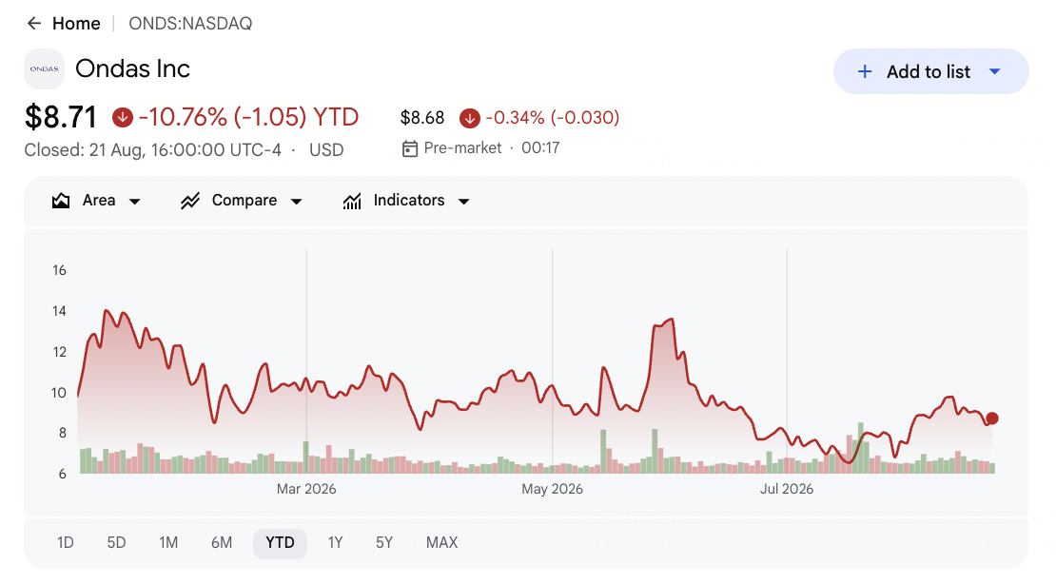Screen dimensions: 1056x584
Task: Click the calendar icon next to Pre-market
Action: click(409, 148)
